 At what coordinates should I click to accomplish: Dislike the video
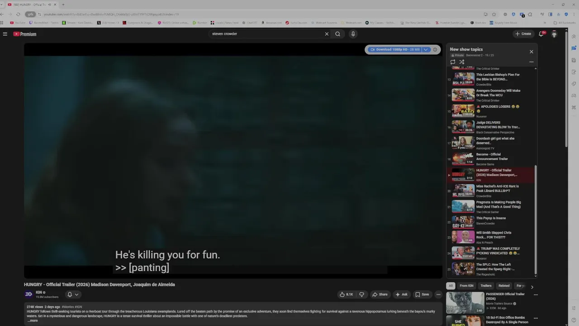click(361, 294)
